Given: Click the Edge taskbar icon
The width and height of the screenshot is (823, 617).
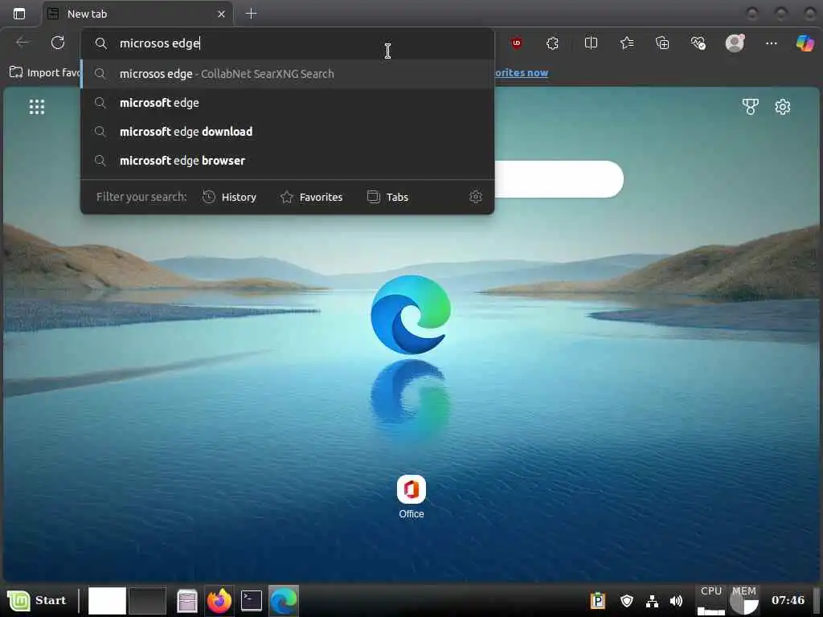Looking at the screenshot, I should pos(284,600).
